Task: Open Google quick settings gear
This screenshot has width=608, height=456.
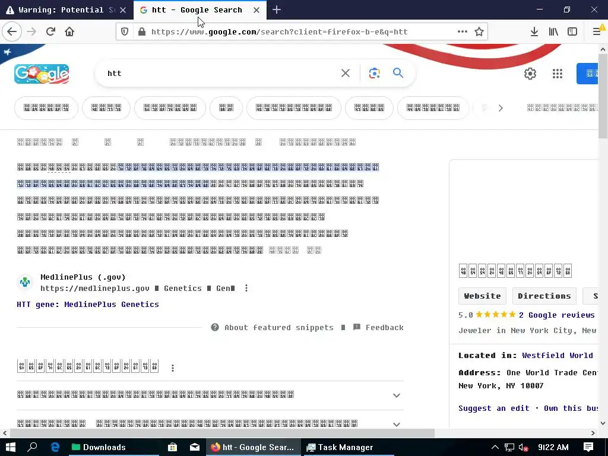Action: tap(530, 73)
